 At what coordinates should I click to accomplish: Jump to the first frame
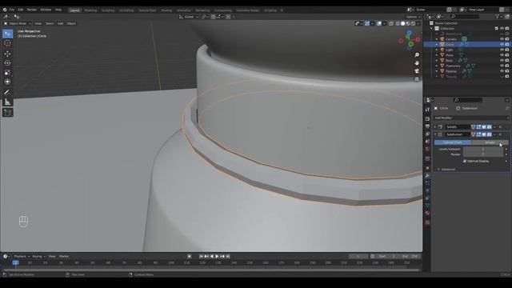pos(201,256)
